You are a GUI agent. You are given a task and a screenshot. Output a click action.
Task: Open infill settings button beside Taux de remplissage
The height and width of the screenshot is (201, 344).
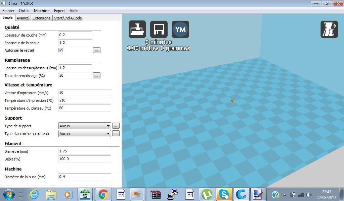tap(97, 75)
